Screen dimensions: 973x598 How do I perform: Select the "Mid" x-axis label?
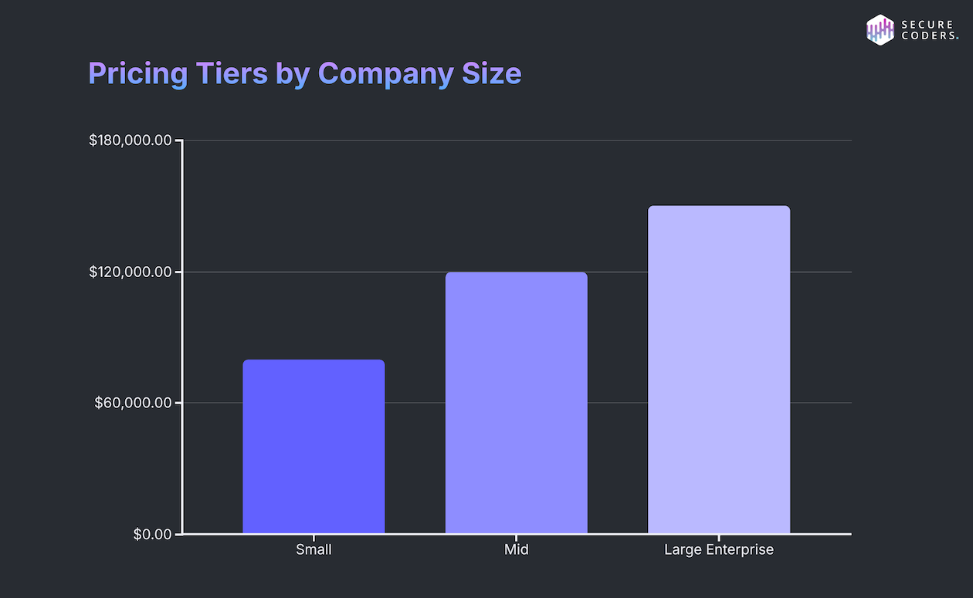click(x=516, y=550)
